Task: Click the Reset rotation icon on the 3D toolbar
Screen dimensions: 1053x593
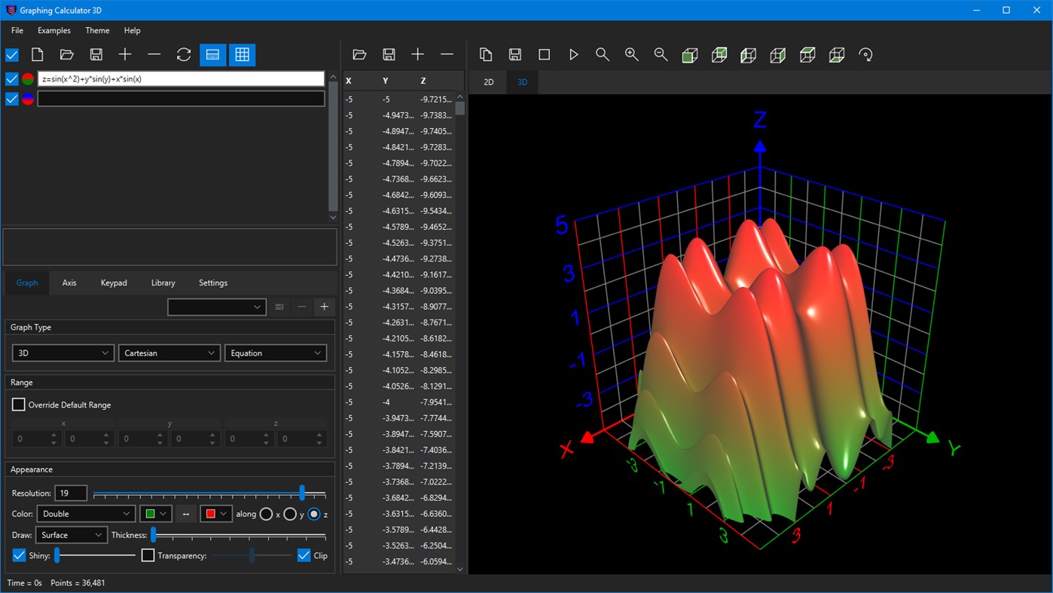Action: 865,54
